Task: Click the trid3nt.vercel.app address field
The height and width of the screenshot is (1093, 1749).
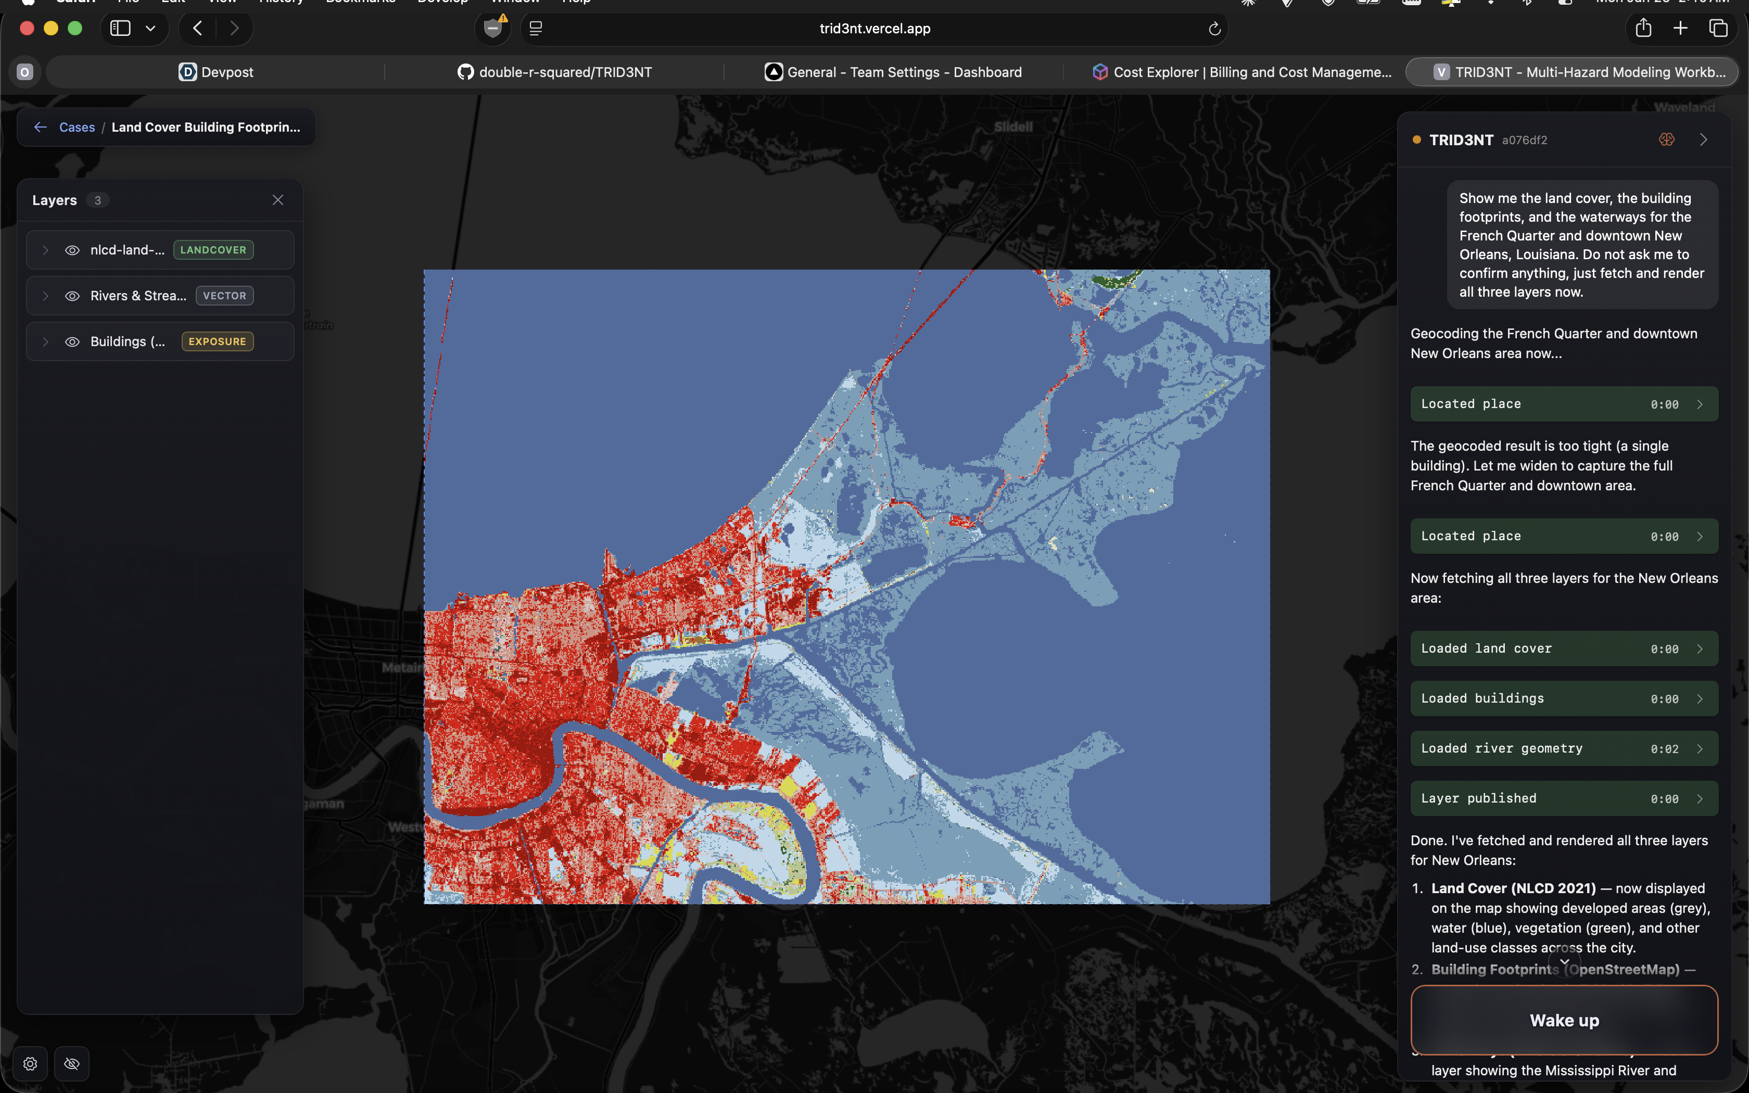Action: pos(875,28)
